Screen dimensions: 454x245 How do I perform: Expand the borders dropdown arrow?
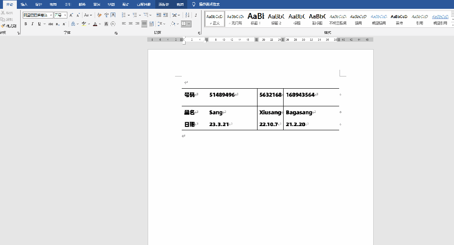[x=189, y=24]
